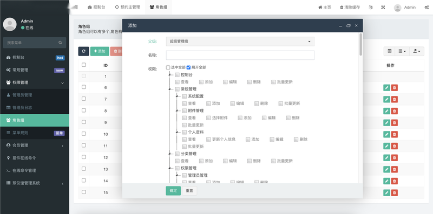Delete the row with ID 15
The width and height of the screenshot is (433, 214).
[395, 192]
